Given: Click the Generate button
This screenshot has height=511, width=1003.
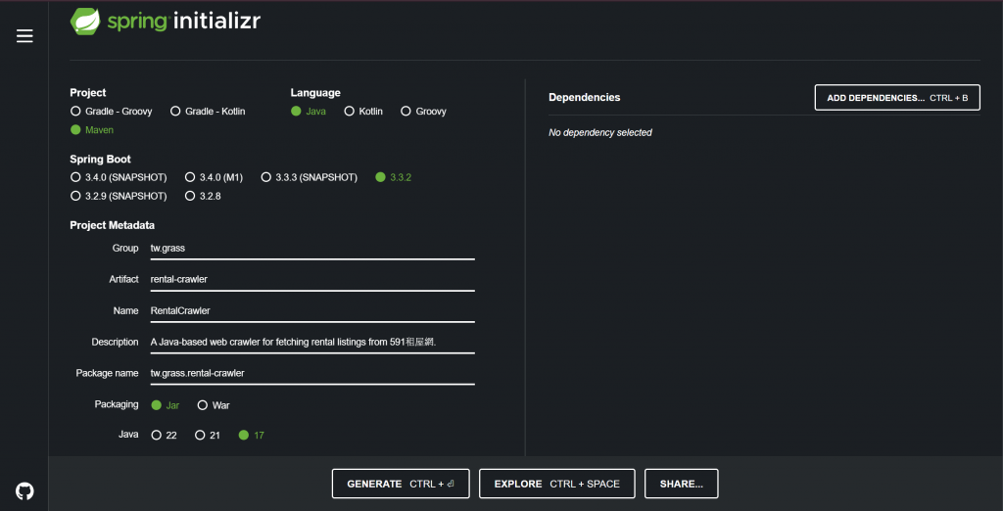Looking at the screenshot, I should coord(401,484).
